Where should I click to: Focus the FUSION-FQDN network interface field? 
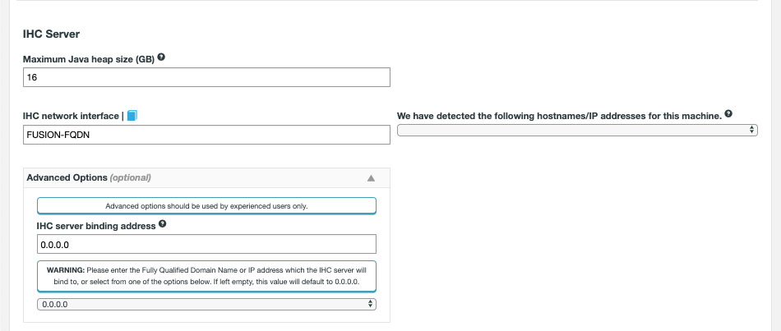click(206, 136)
